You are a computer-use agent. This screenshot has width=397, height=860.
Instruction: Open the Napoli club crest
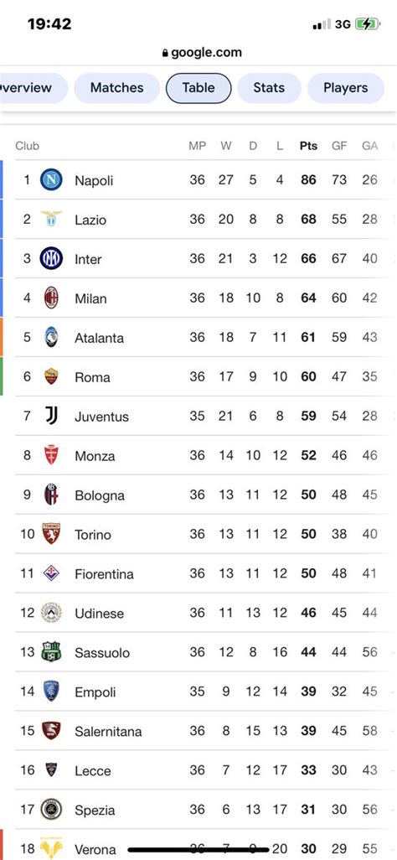click(51, 179)
